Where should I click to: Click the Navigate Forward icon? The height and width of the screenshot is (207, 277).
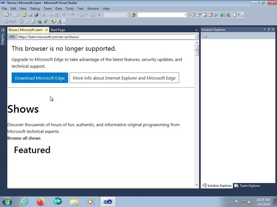click(x=91, y=15)
